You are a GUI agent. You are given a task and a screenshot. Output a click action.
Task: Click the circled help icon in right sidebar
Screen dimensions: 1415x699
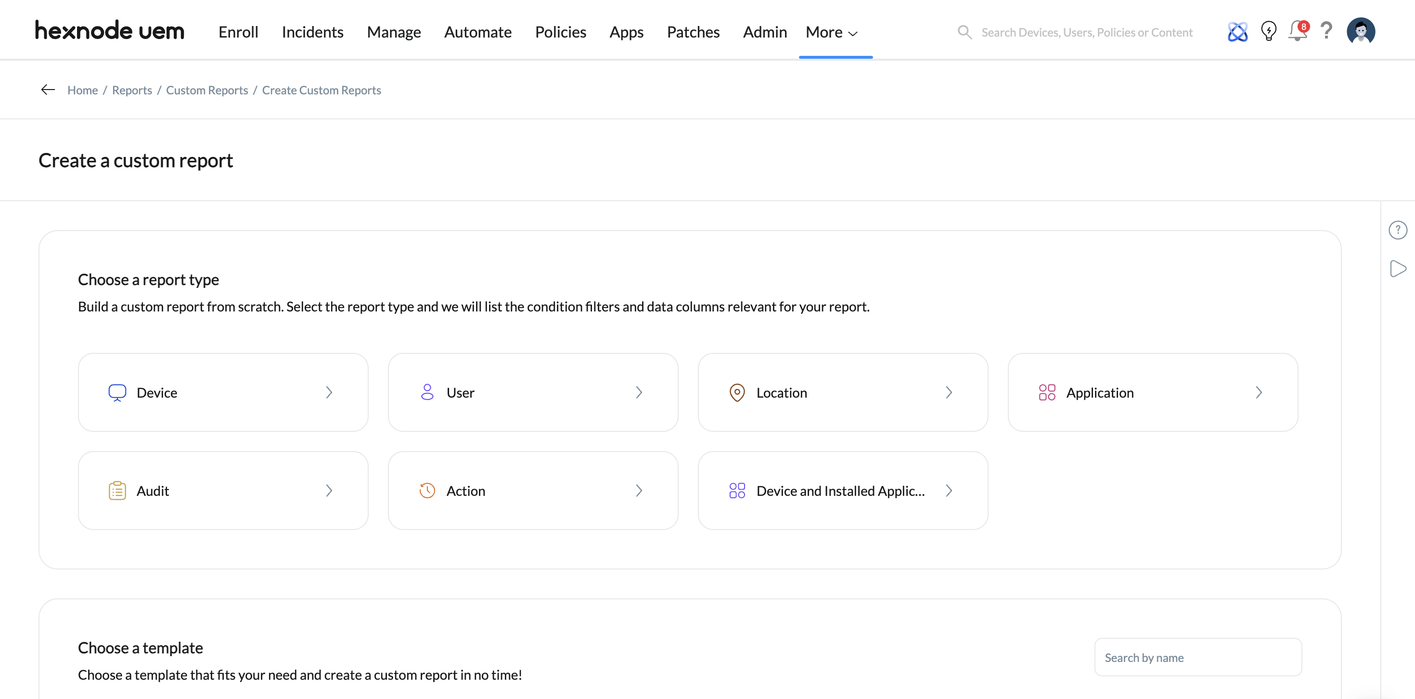click(1397, 230)
